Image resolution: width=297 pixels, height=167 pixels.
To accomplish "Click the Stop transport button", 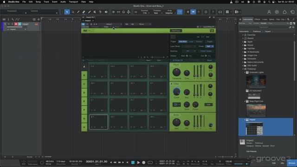I will pyautogui.click(x=133, y=162).
